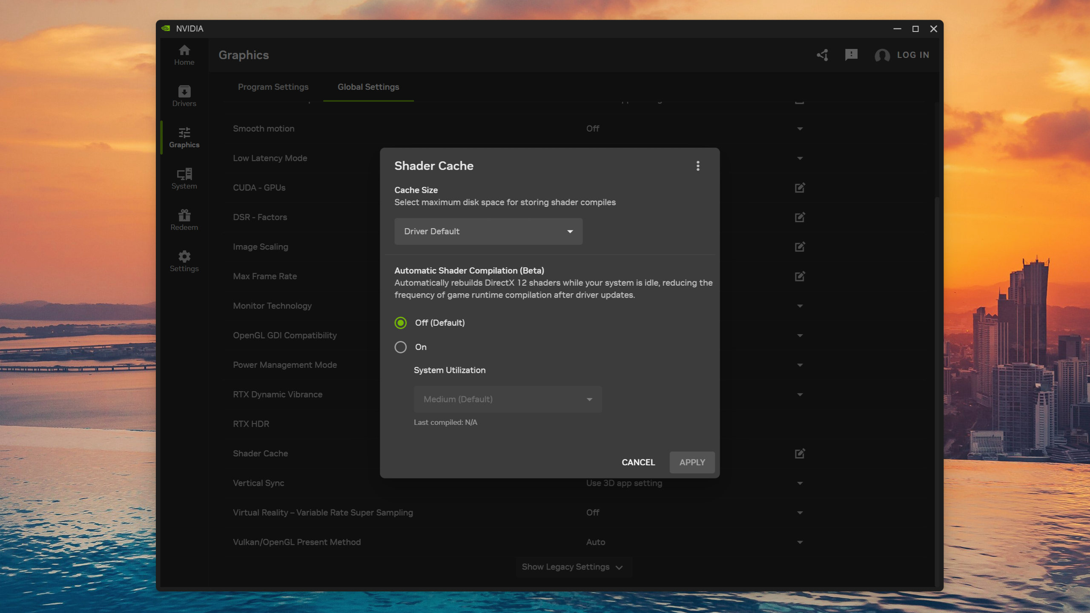Open the Cache Size Driver Default dropdown
The height and width of the screenshot is (613, 1090).
pos(488,231)
